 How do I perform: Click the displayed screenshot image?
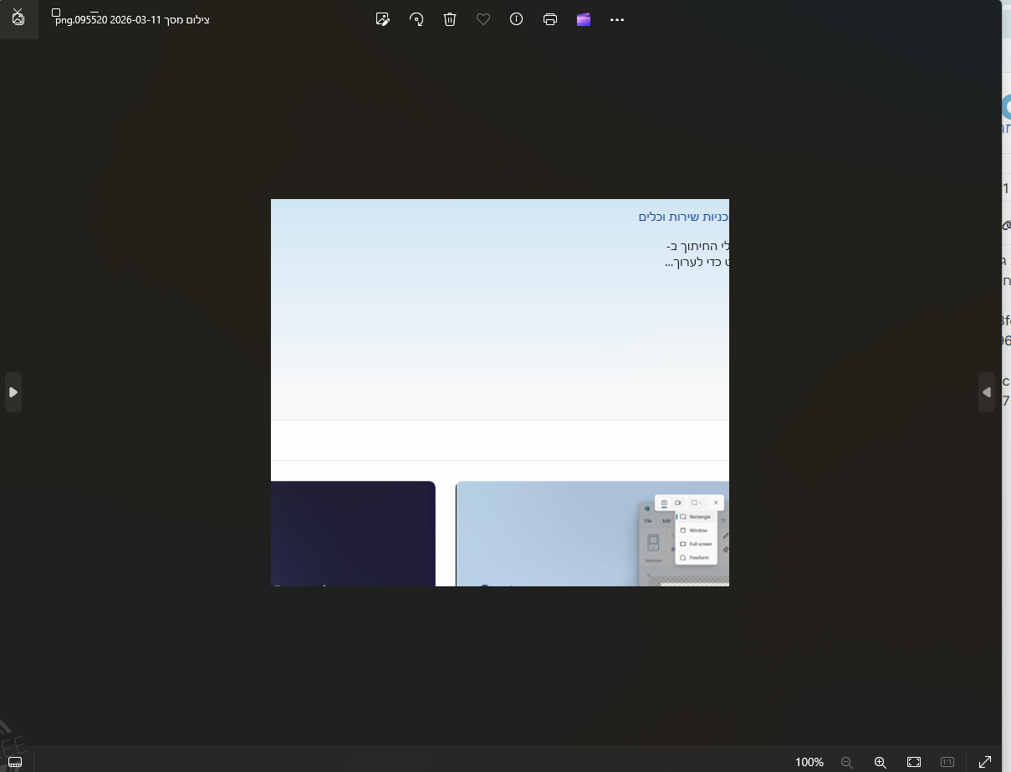500,392
